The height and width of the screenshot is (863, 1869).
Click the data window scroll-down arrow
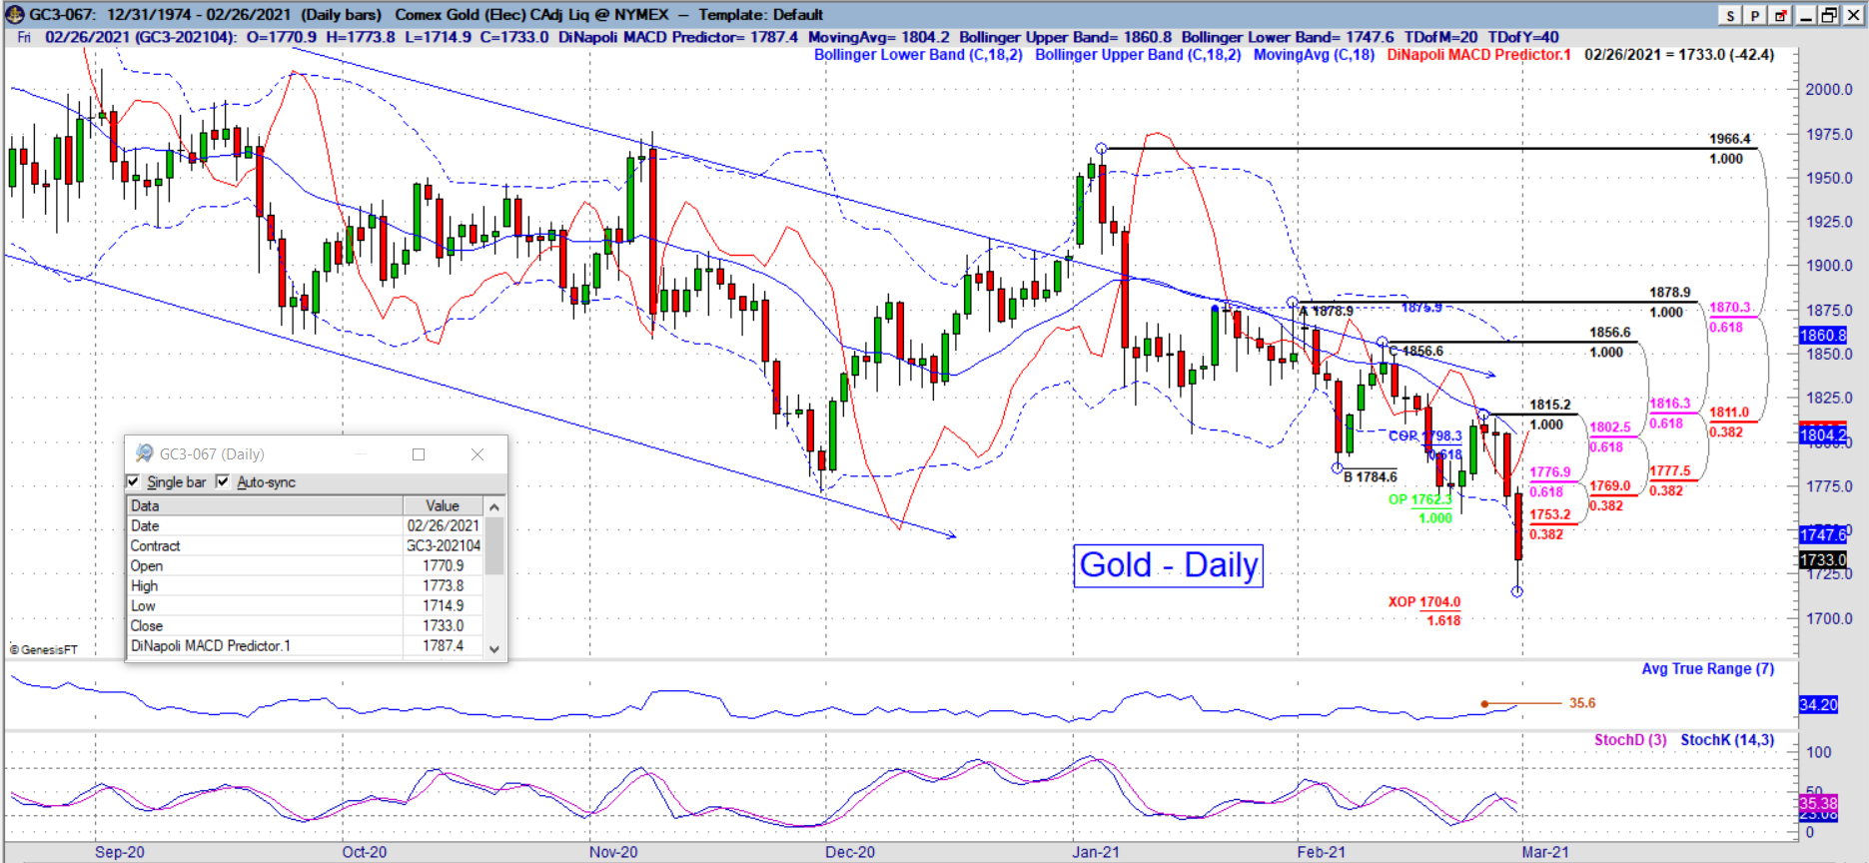[x=493, y=648]
